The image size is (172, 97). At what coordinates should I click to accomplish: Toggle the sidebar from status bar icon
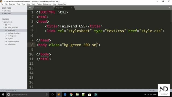pos(2,91)
